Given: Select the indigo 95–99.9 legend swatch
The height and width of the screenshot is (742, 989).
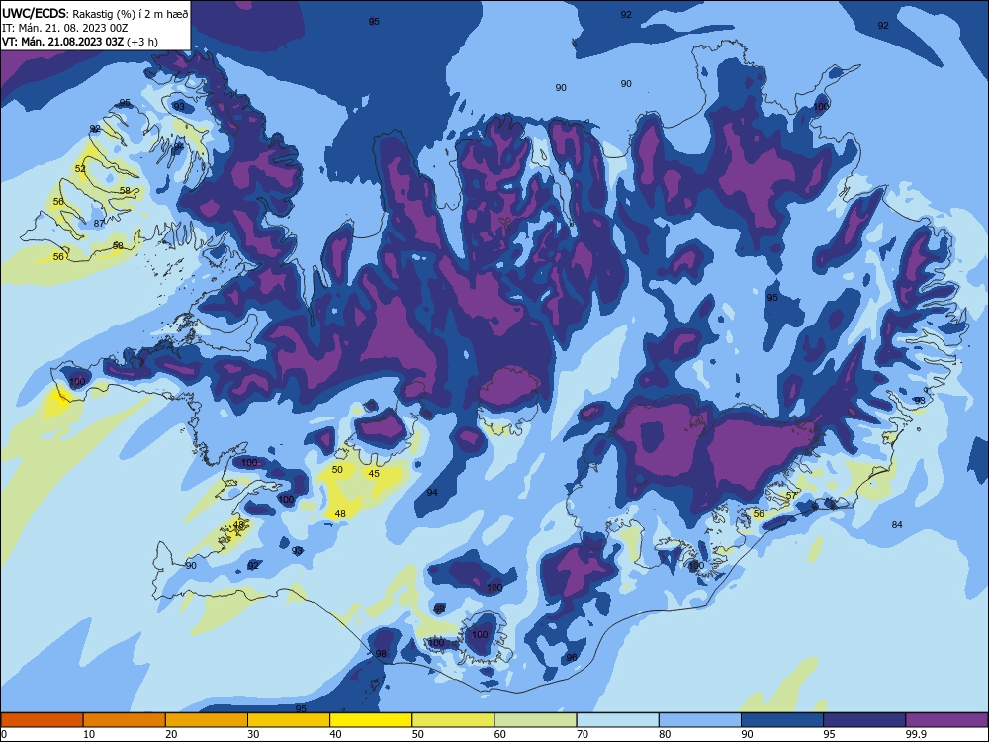Looking at the screenshot, I should [864, 720].
